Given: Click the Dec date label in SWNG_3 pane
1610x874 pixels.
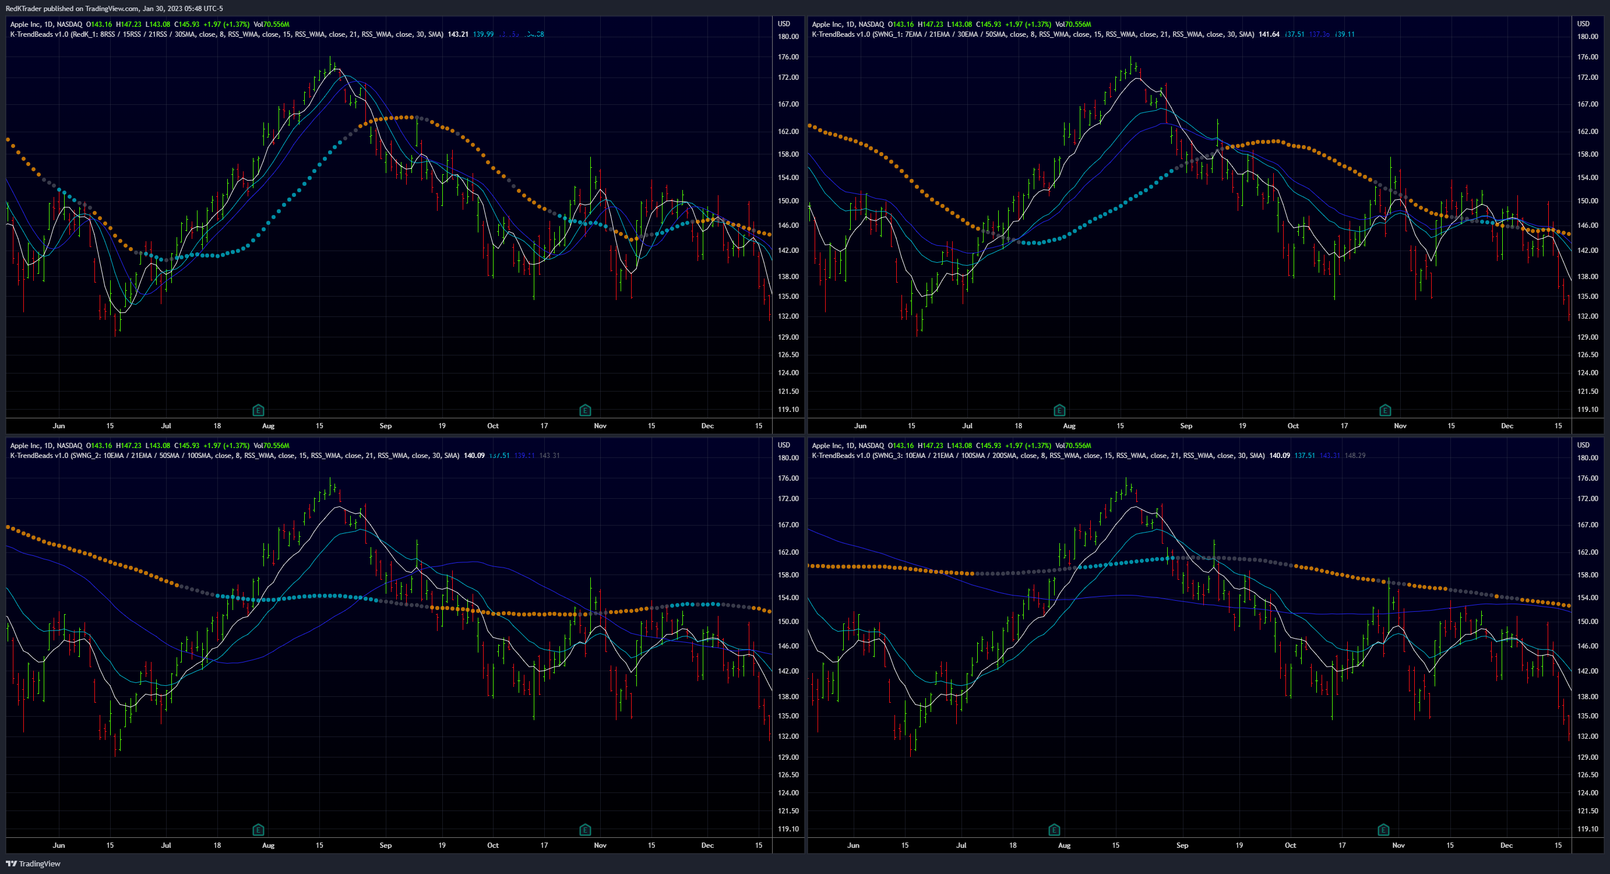Looking at the screenshot, I should click(1507, 845).
